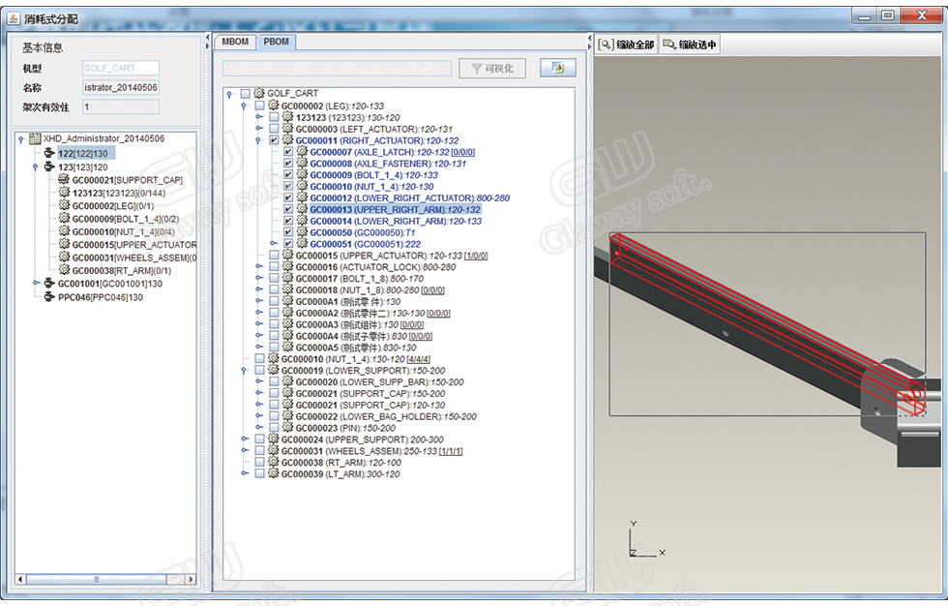Viewport: 948px width, 606px height.
Task: Click the gear icon of GC000019 (LOWER_SUPPORT)
Action: point(273,370)
